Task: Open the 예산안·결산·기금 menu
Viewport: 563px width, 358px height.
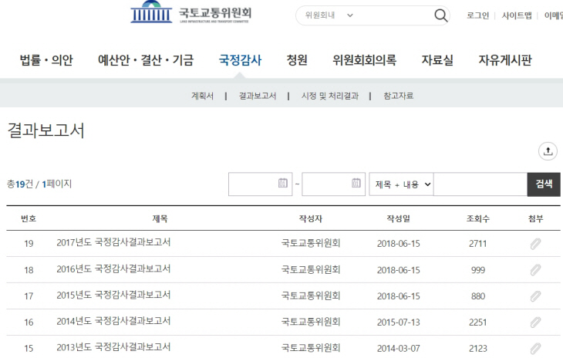Action: (x=146, y=60)
